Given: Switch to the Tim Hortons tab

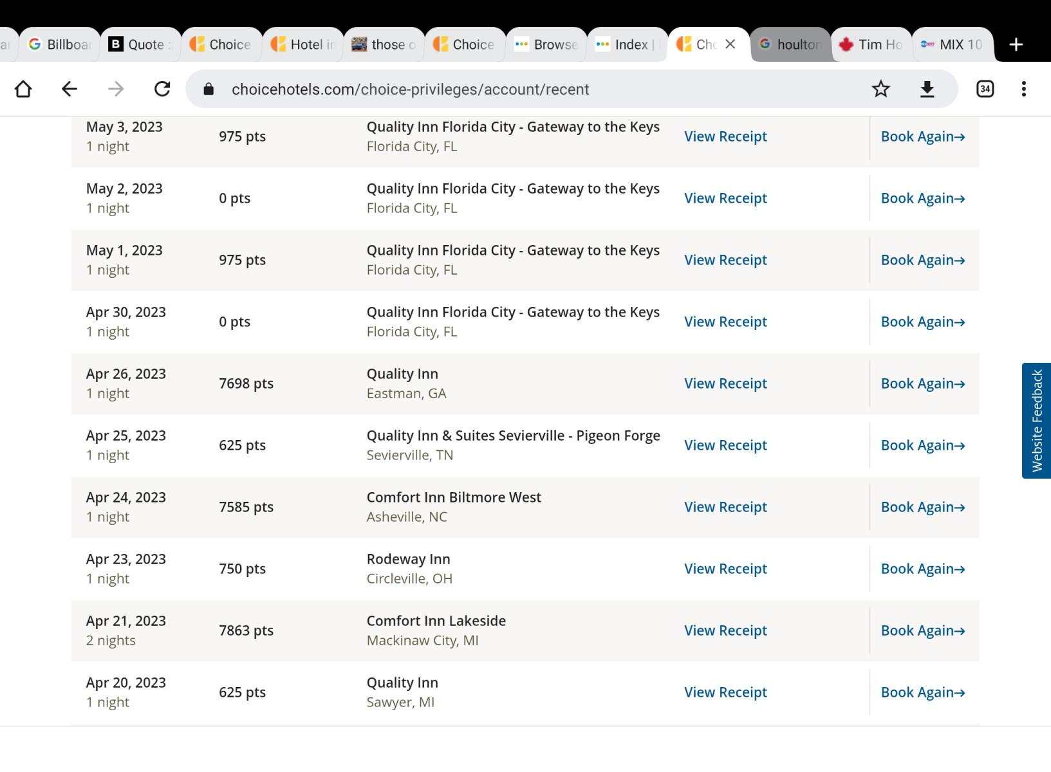Looking at the screenshot, I should (x=872, y=44).
